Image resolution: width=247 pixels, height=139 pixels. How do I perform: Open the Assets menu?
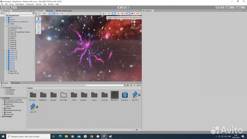pyautogui.click(x=11, y=4)
